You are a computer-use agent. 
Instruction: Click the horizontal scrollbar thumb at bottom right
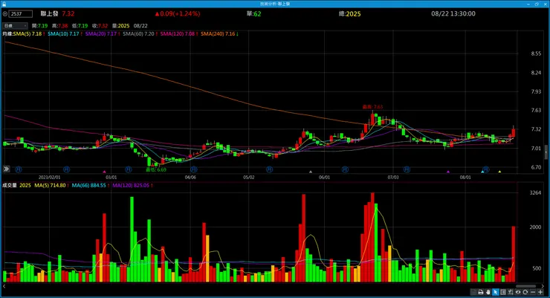(525, 286)
